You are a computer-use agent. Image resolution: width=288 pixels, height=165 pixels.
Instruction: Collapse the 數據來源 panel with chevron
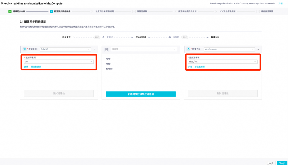coord(94,49)
